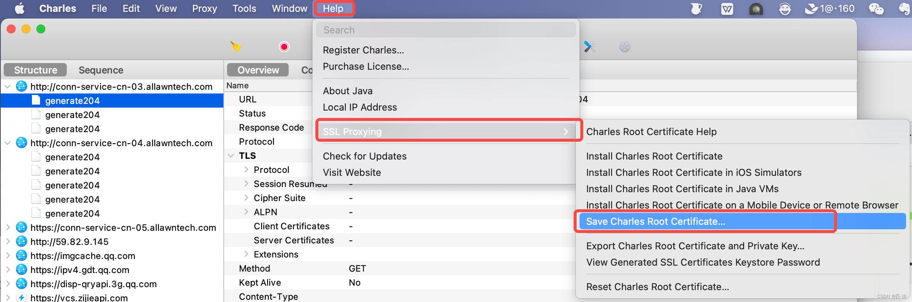Open the Help menu

333,9
